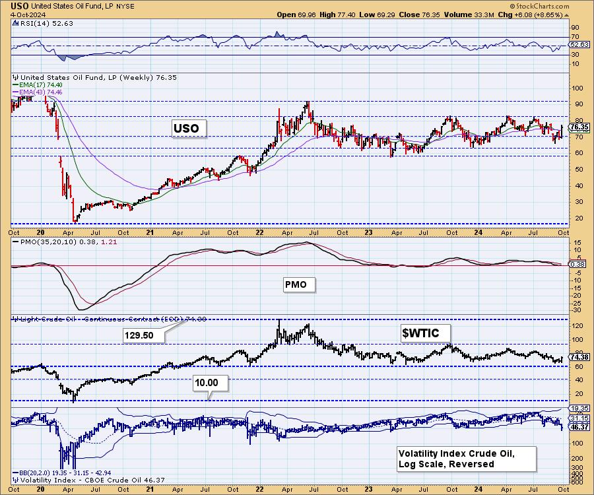Click the Volume 33.3M value in the header
Image resolution: width=594 pixels, height=495 pixels.
click(469, 15)
